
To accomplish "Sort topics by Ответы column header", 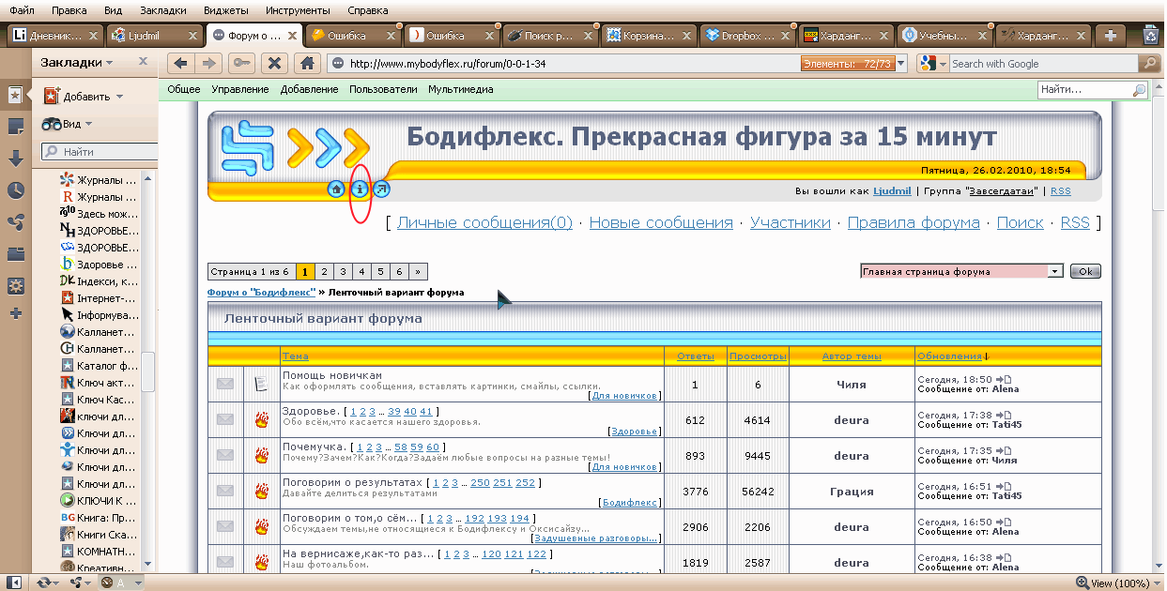I will click(695, 356).
